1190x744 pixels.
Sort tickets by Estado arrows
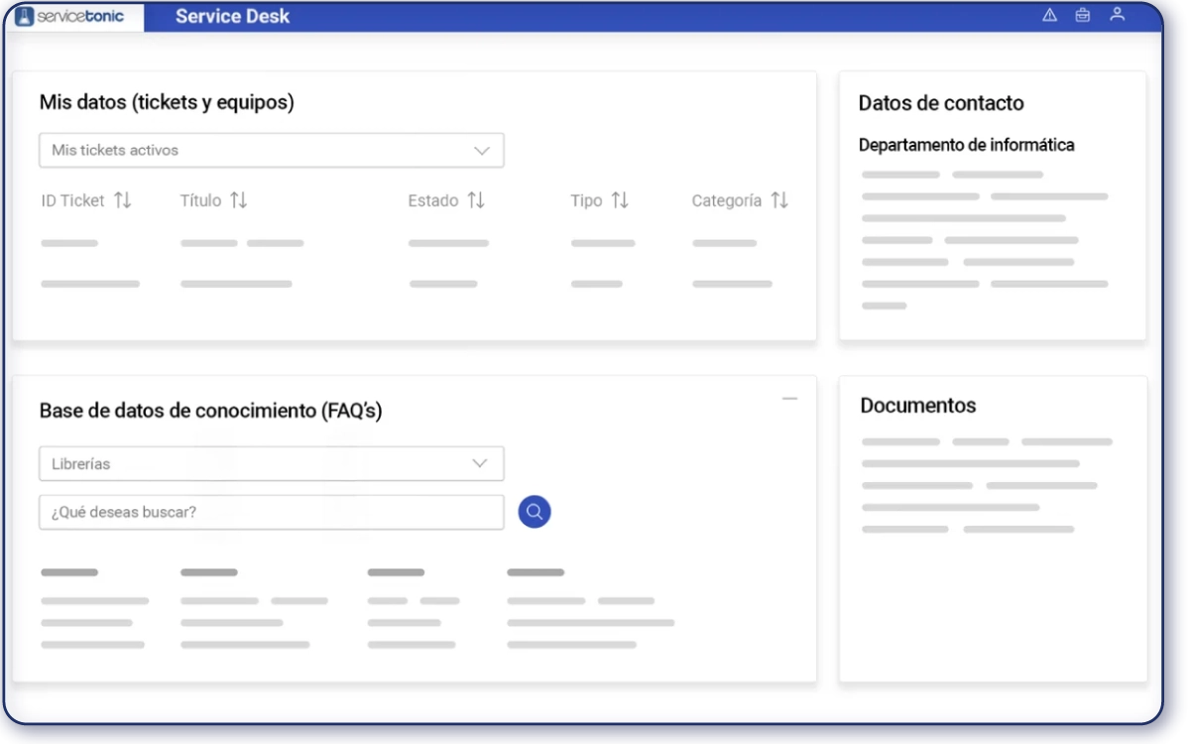pyautogui.click(x=476, y=200)
